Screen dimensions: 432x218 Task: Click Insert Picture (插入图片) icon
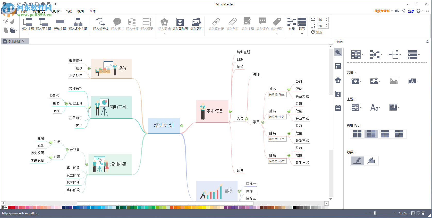tap(196, 22)
